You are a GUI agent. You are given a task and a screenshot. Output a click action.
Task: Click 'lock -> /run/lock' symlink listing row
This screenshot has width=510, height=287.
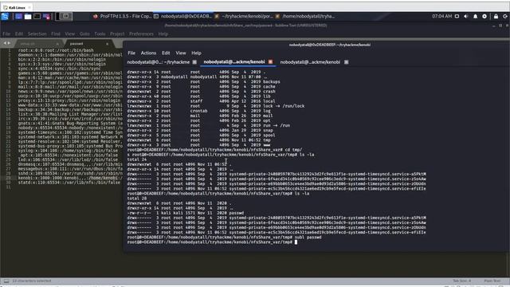click(x=216, y=106)
